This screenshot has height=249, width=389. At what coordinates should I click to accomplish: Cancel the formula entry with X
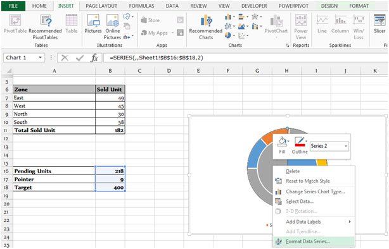coord(65,58)
